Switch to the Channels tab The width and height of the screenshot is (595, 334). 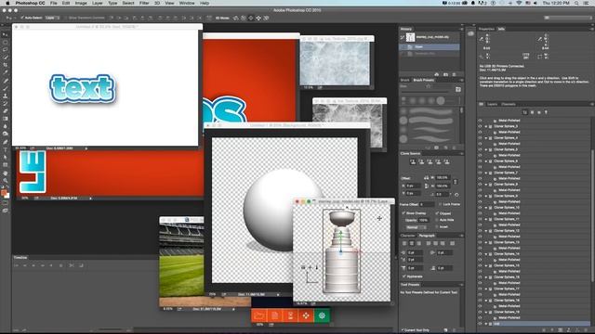509,104
